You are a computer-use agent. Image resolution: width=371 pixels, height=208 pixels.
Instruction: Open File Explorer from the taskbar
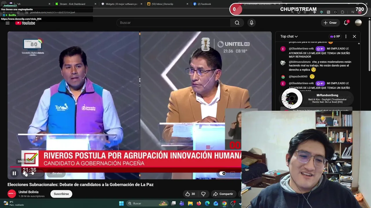(190, 203)
